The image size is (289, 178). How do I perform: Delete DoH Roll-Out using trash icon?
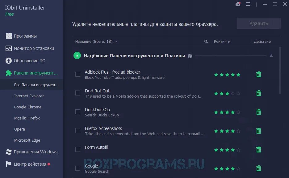pos(259,93)
